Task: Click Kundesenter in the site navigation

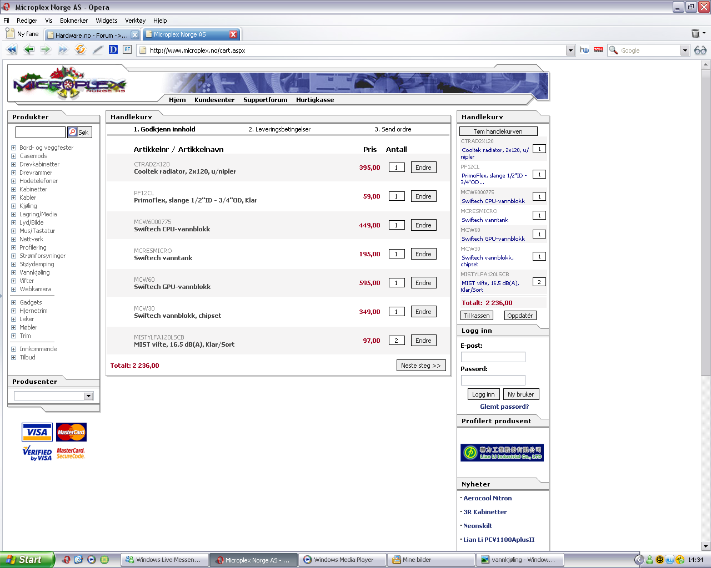Action: click(214, 100)
